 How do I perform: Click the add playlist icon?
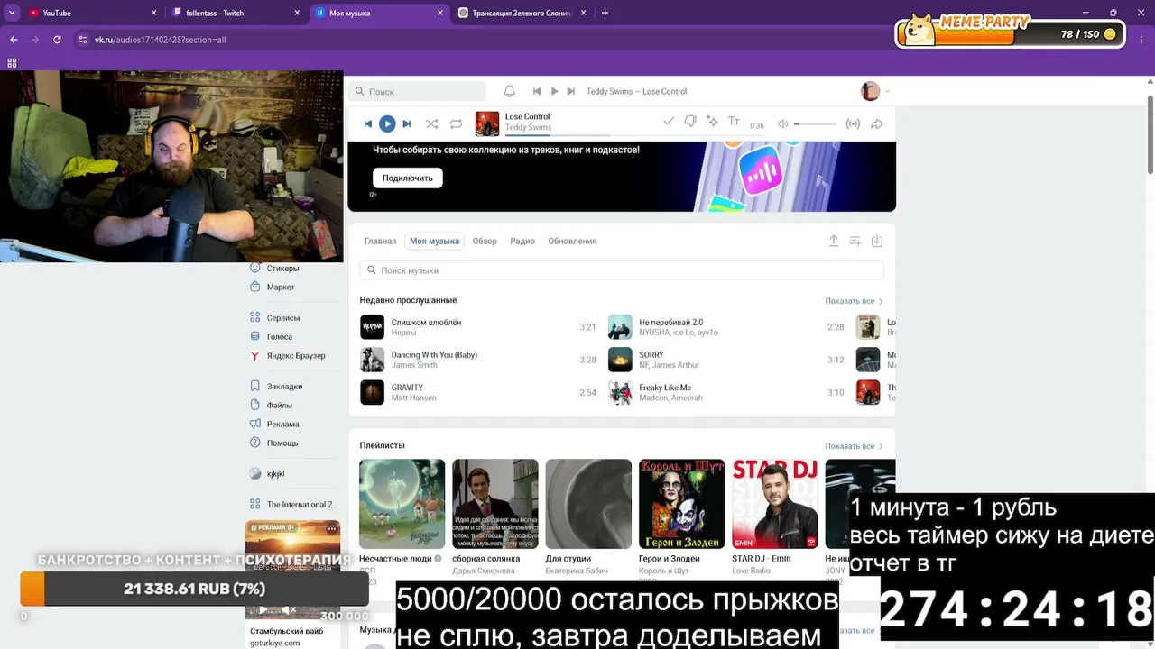point(855,241)
